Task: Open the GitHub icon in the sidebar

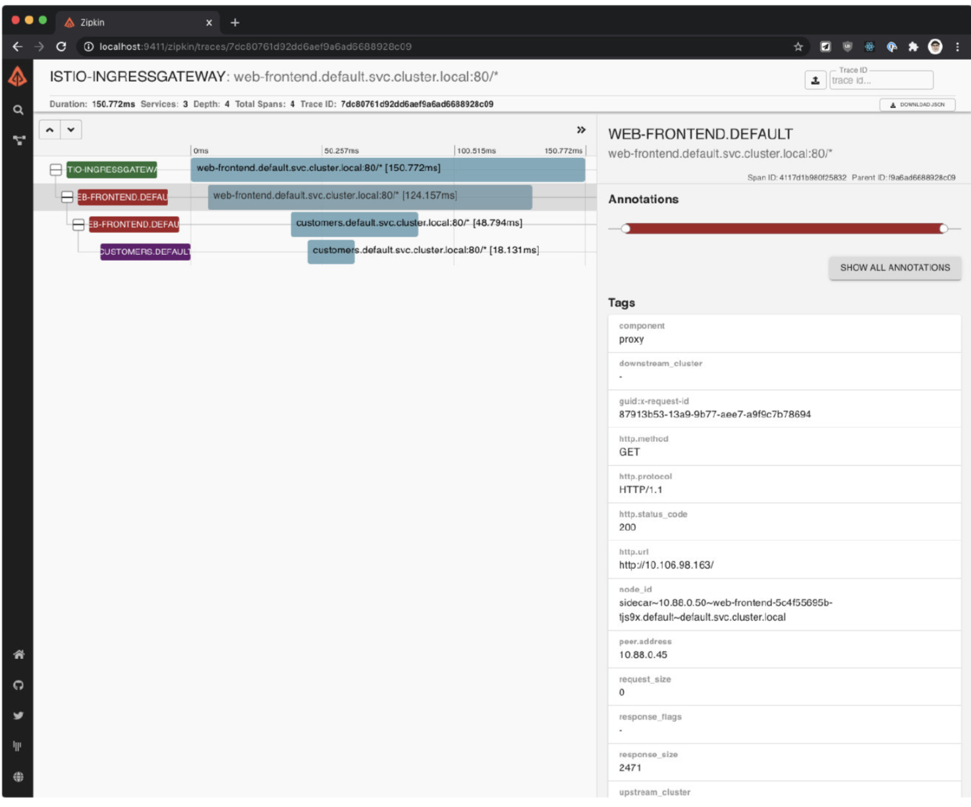Action: click(x=18, y=685)
